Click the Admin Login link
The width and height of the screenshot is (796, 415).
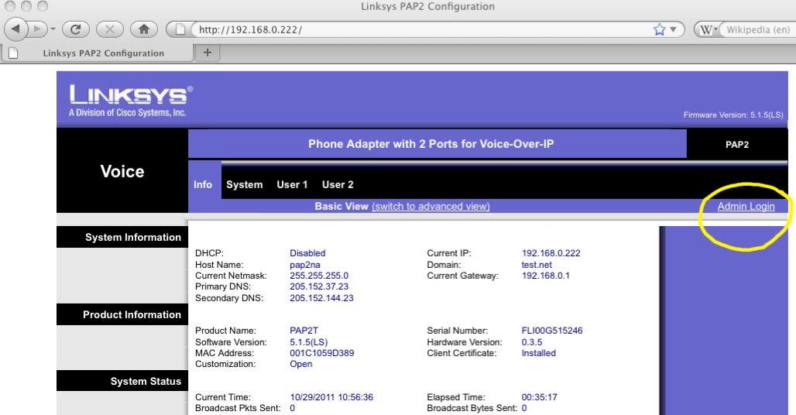[x=746, y=207]
